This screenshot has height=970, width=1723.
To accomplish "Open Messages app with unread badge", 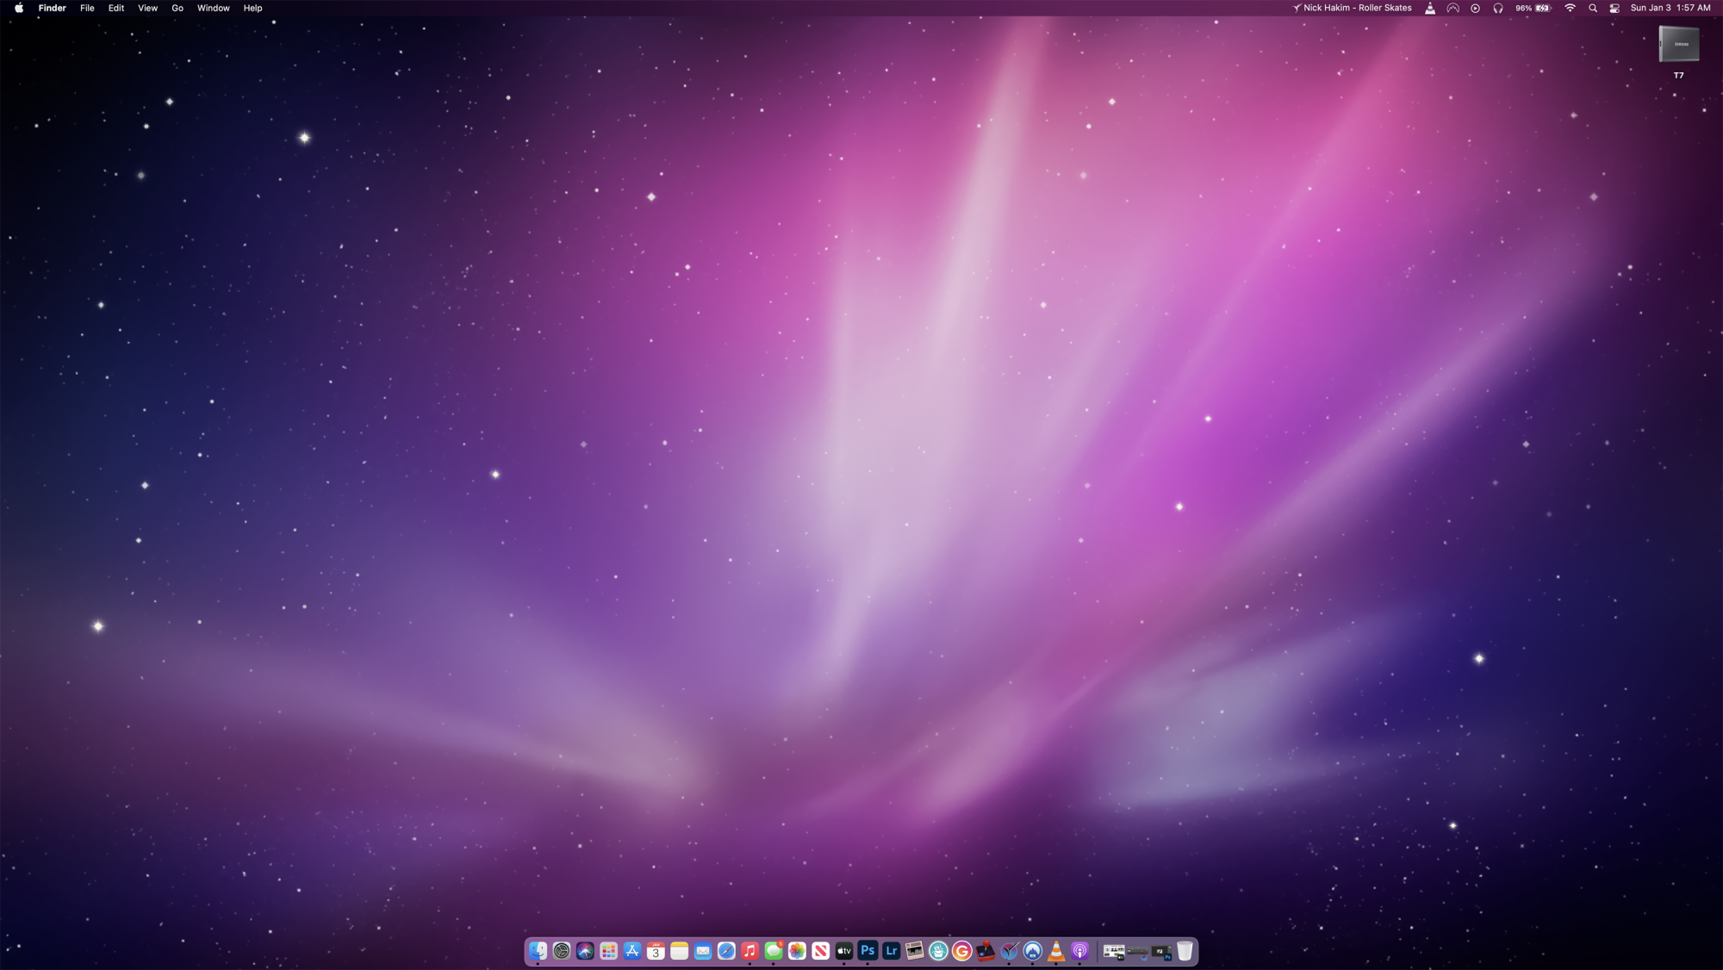I will tap(774, 951).
